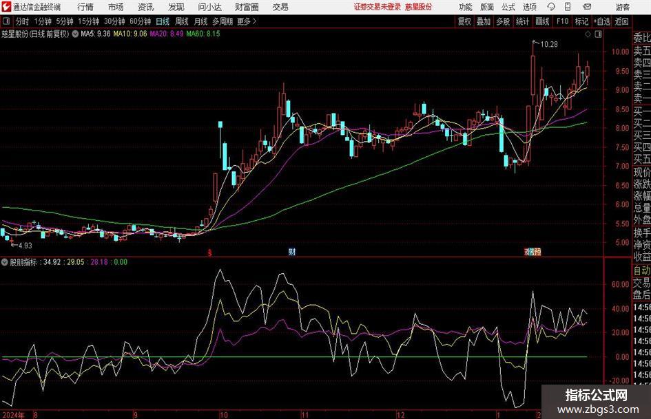Add stock with +自选 button

(x=602, y=21)
